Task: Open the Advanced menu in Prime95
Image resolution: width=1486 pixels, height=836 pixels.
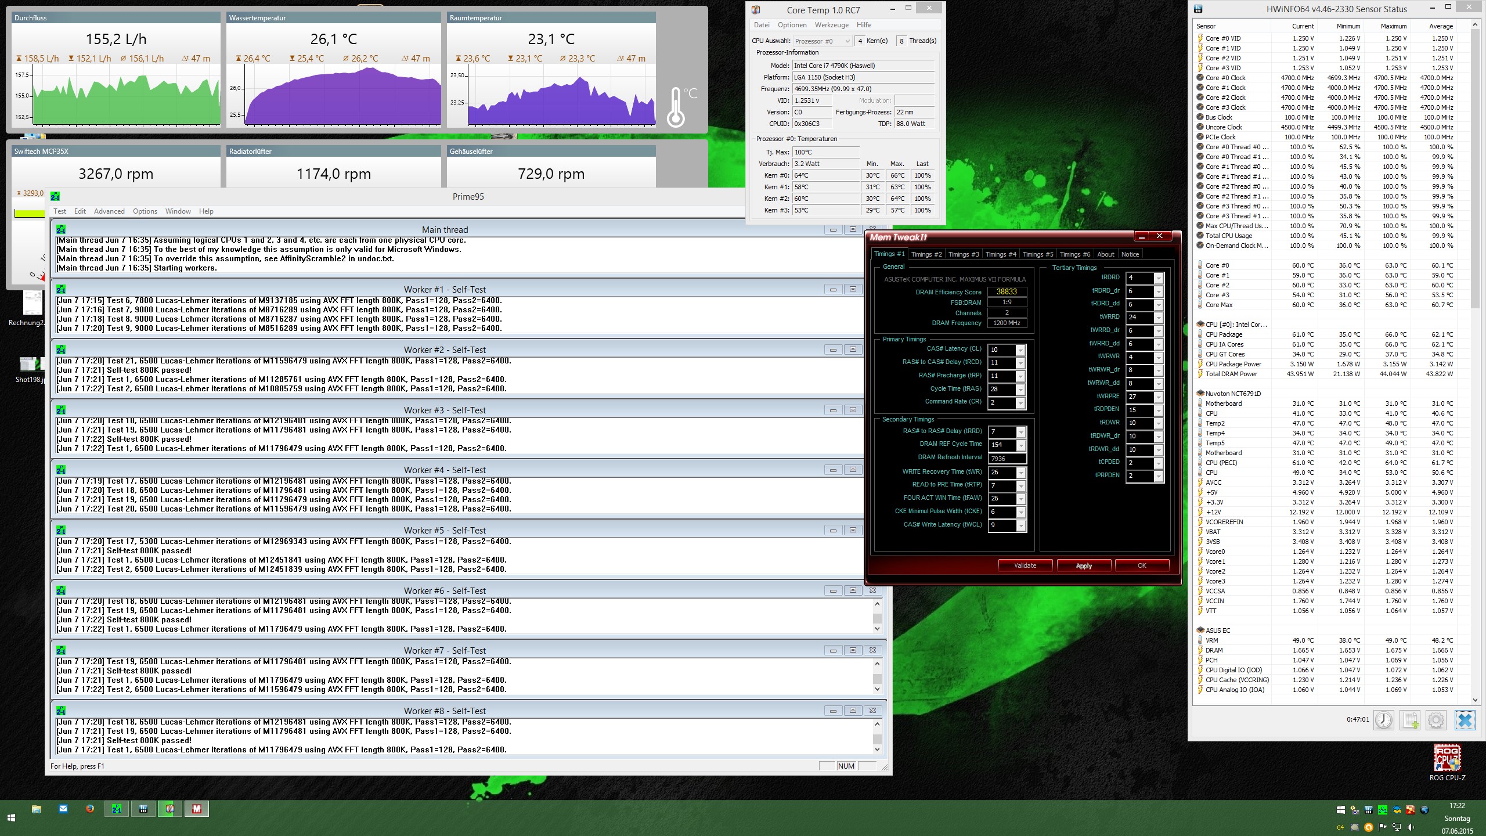Action: point(109,211)
